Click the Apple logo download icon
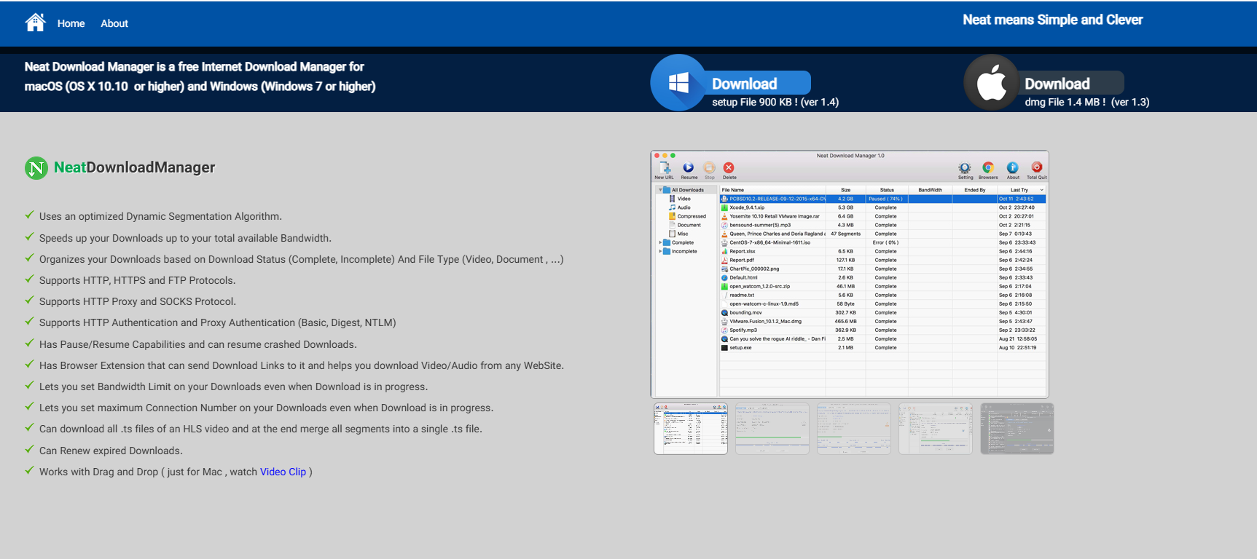Screen dimensions: 1257x559 [991, 82]
